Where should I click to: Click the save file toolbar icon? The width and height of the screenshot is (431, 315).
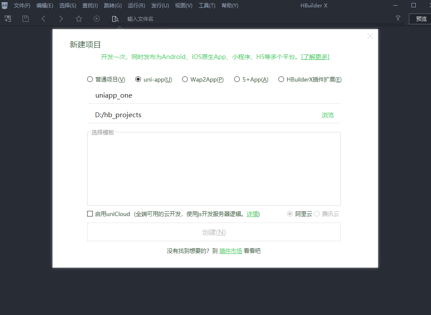click(x=26, y=19)
